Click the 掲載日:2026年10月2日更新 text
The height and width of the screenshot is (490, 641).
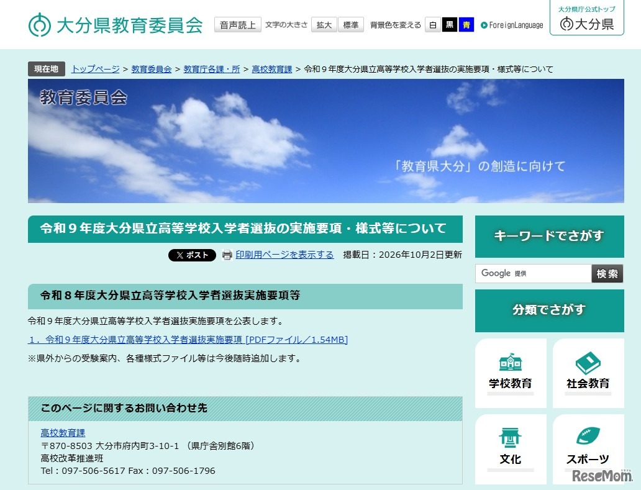tap(402, 255)
